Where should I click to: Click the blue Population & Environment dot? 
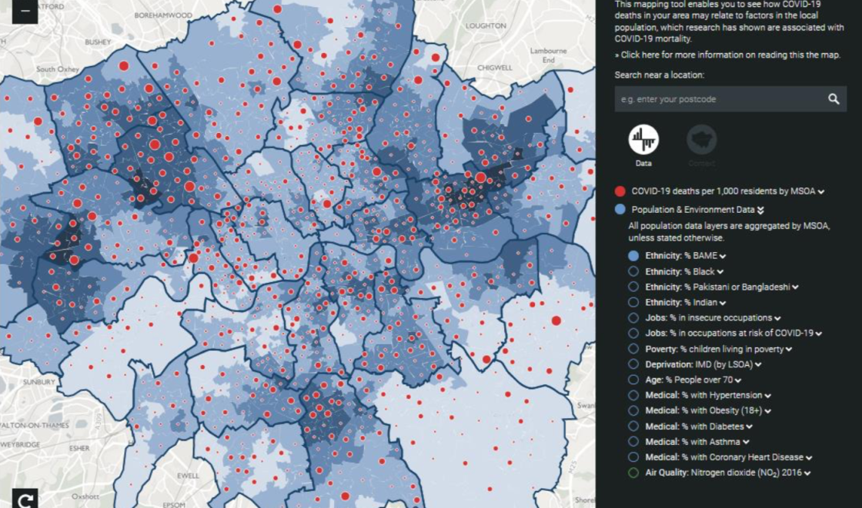tap(620, 209)
